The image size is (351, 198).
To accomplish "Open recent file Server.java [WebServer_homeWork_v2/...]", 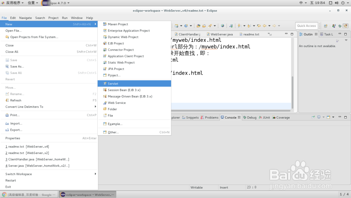I will coord(49,166).
